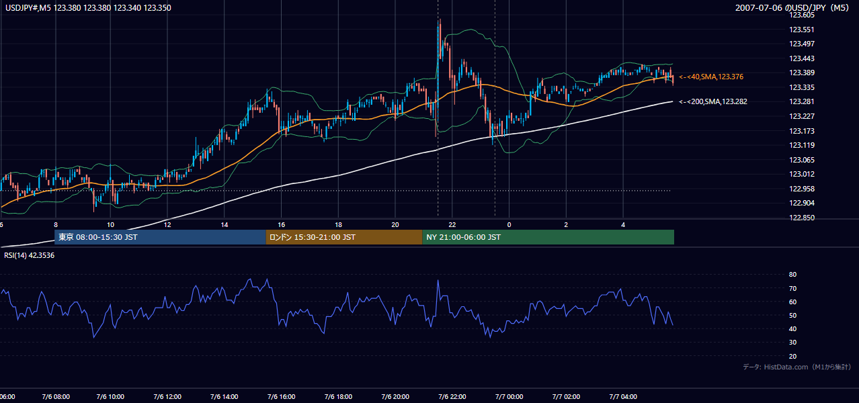Click the 7/6 18:00 time axis label
This screenshot has width=859, height=403.
click(x=338, y=397)
